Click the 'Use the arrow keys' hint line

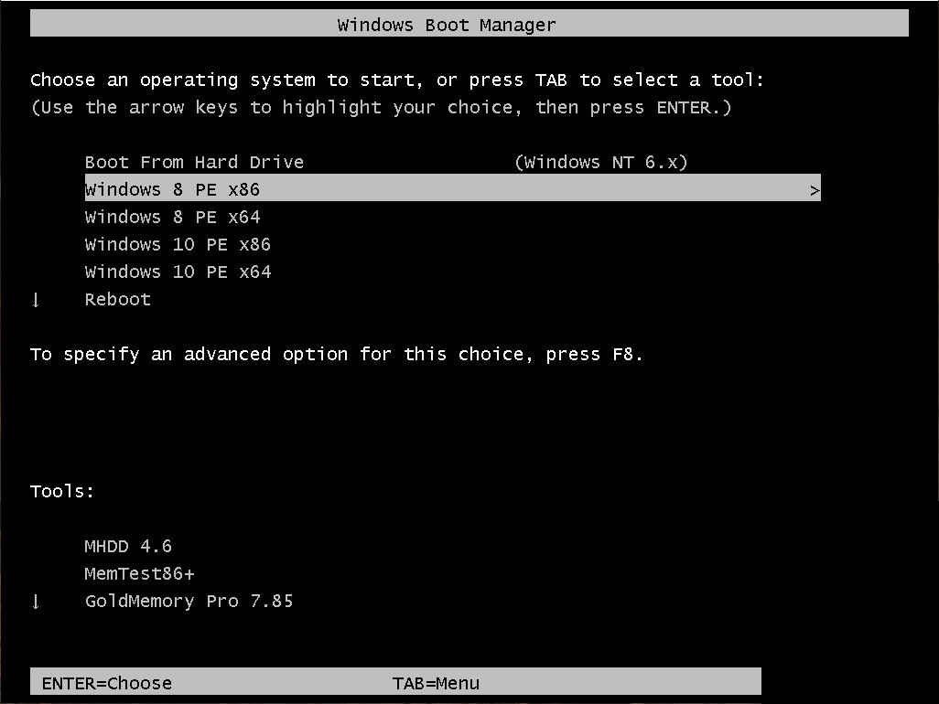click(382, 108)
